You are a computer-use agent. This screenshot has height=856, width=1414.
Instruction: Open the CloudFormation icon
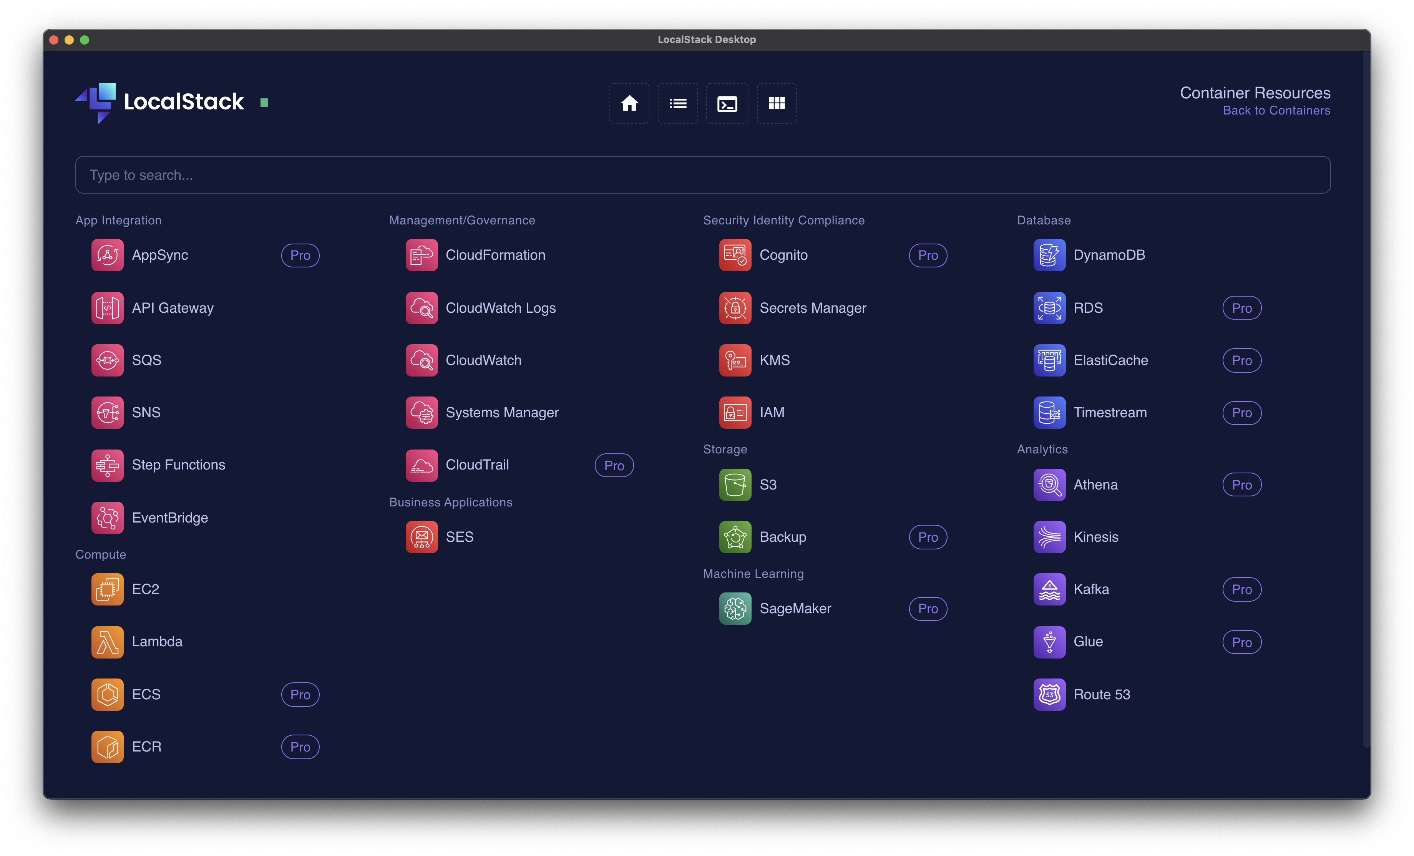click(x=421, y=255)
